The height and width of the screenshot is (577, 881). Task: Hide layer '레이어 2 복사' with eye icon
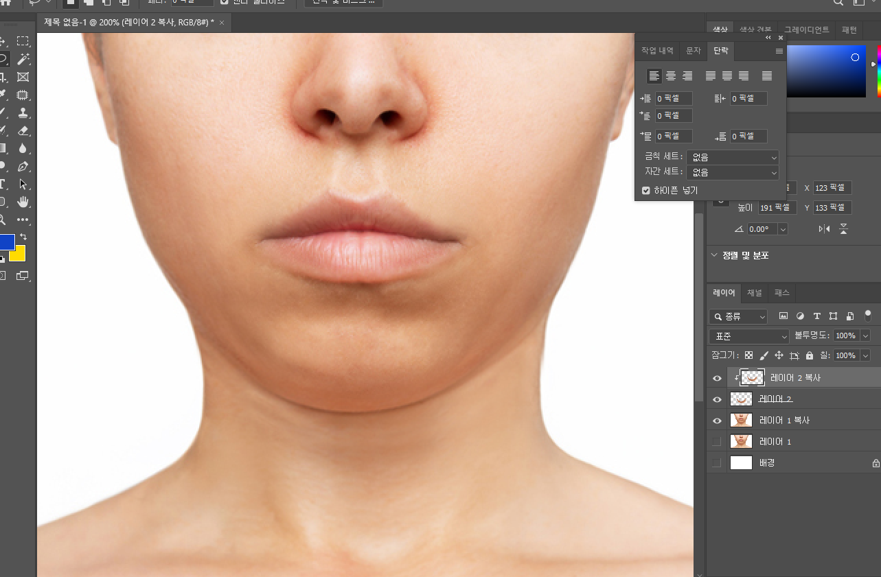(717, 378)
